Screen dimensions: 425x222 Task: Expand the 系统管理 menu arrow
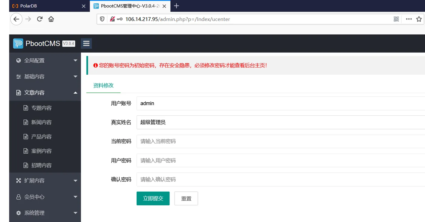coord(76,213)
